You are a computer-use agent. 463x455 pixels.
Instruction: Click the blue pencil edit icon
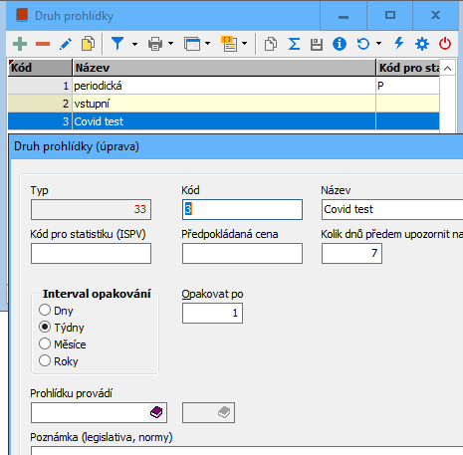[66, 44]
